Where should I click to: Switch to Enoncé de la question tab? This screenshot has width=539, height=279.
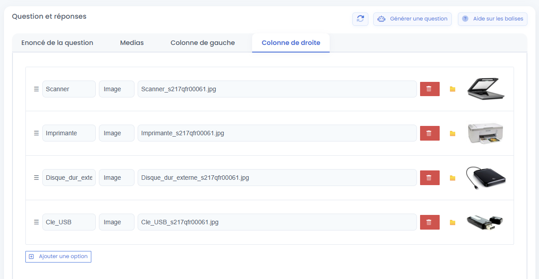pyautogui.click(x=57, y=43)
